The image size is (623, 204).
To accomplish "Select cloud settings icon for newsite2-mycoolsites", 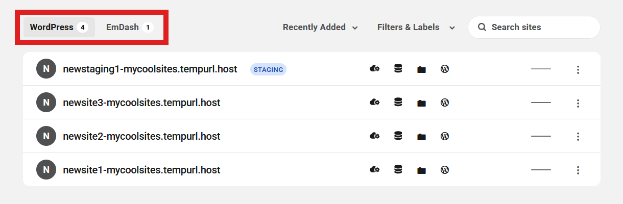I will pos(374,136).
